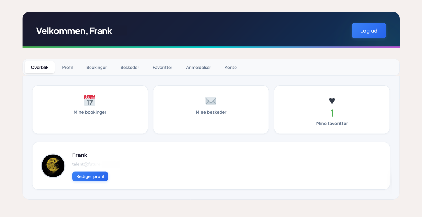Click the green favorites count number
Screen dimensions: 422x217
coord(332,113)
